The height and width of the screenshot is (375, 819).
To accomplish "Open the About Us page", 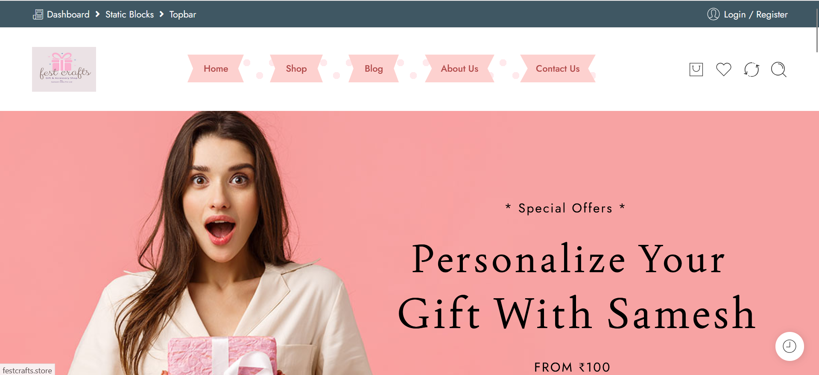I will pos(459,68).
